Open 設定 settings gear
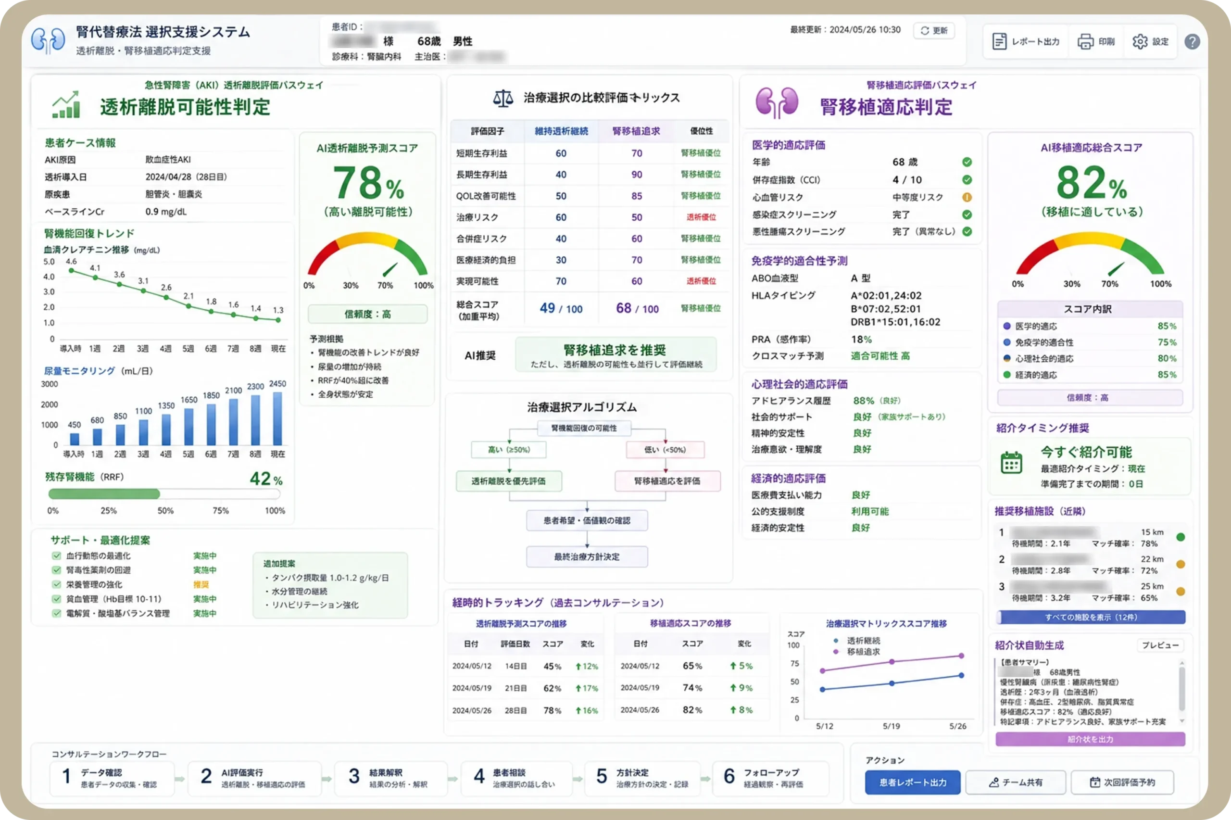 click(x=1150, y=41)
